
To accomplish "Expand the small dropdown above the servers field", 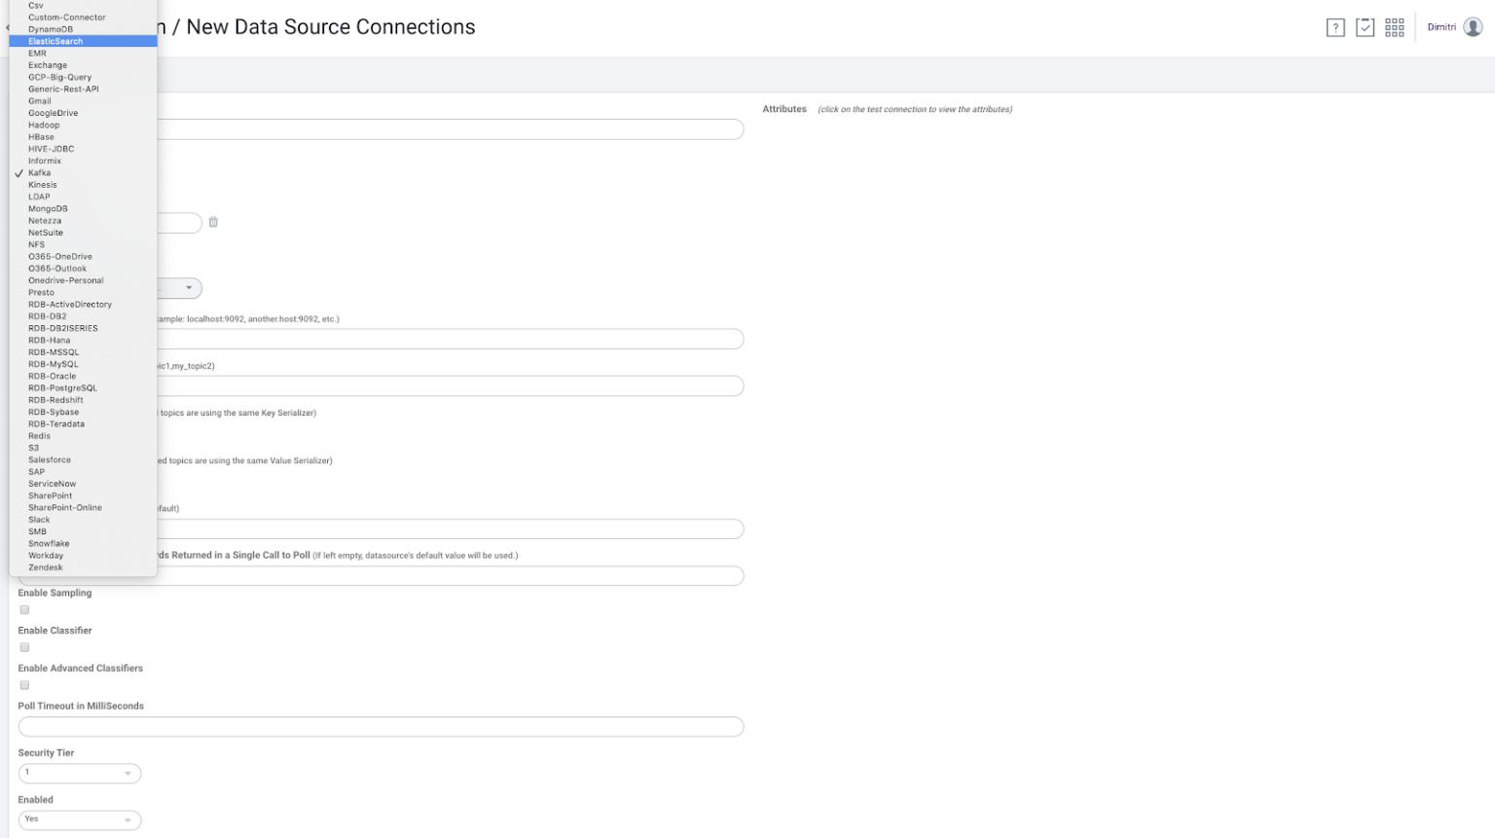I will click(188, 287).
